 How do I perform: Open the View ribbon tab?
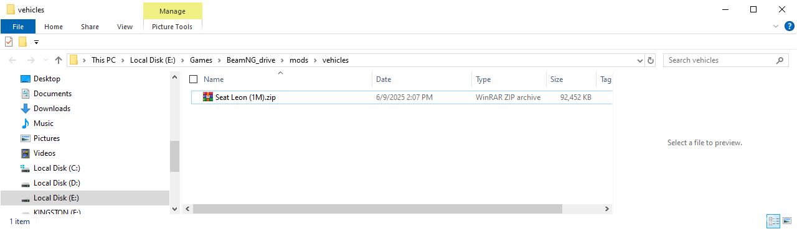tap(125, 27)
